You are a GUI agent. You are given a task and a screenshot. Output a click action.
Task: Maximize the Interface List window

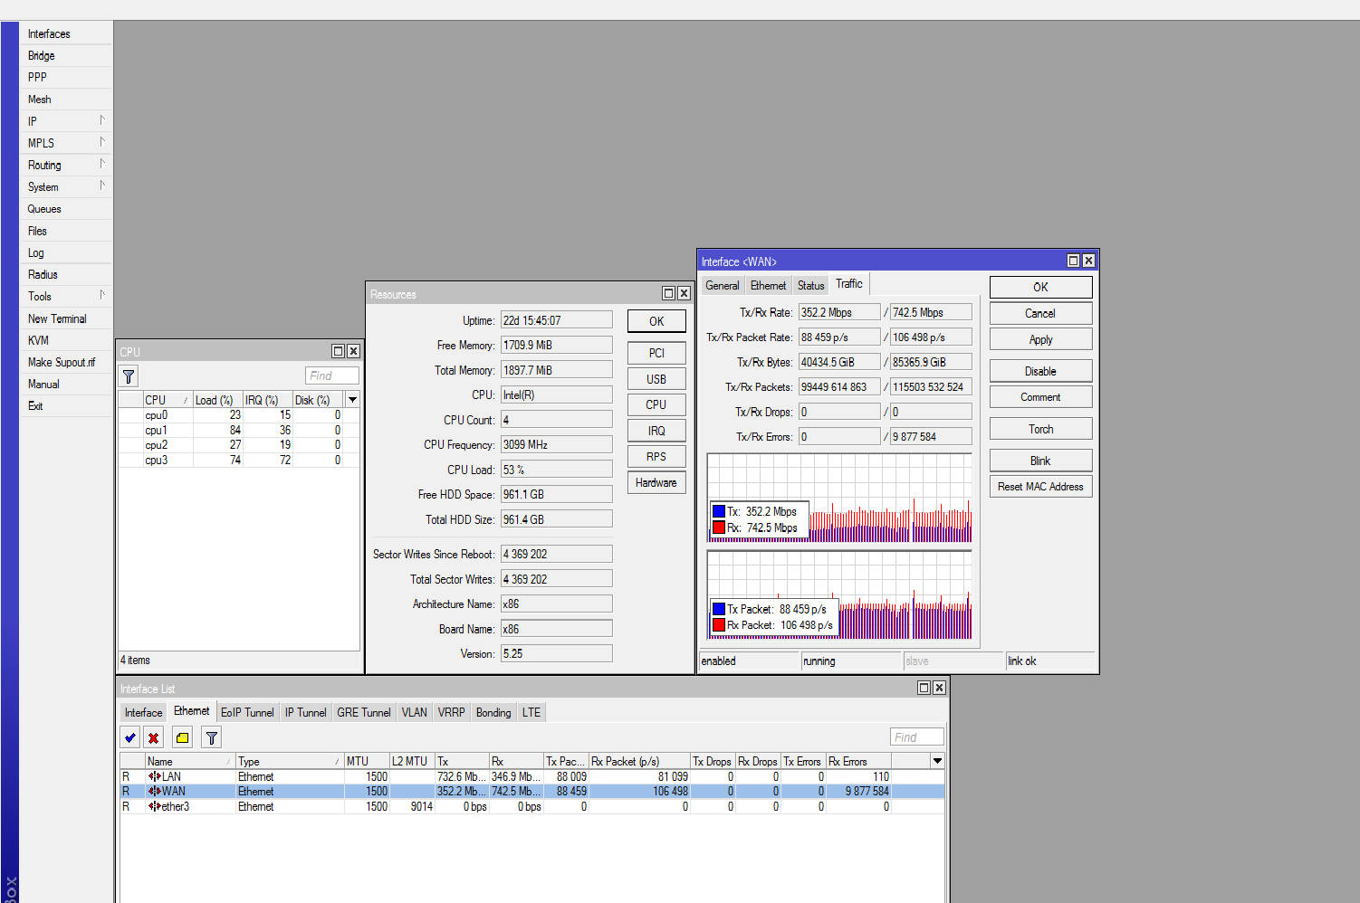[x=924, y=688]
